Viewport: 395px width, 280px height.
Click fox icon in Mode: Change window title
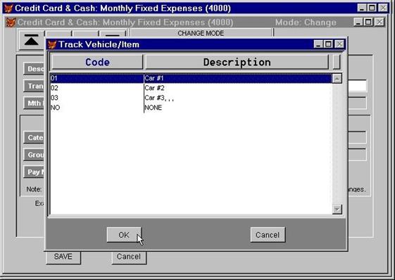click(x=11, y=23)
